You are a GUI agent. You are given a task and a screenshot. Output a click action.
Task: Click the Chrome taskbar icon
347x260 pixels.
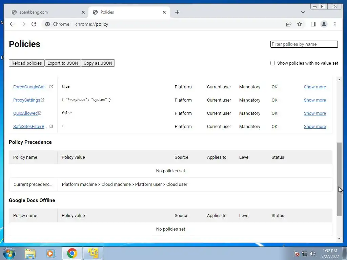click(x=72, y=253)
